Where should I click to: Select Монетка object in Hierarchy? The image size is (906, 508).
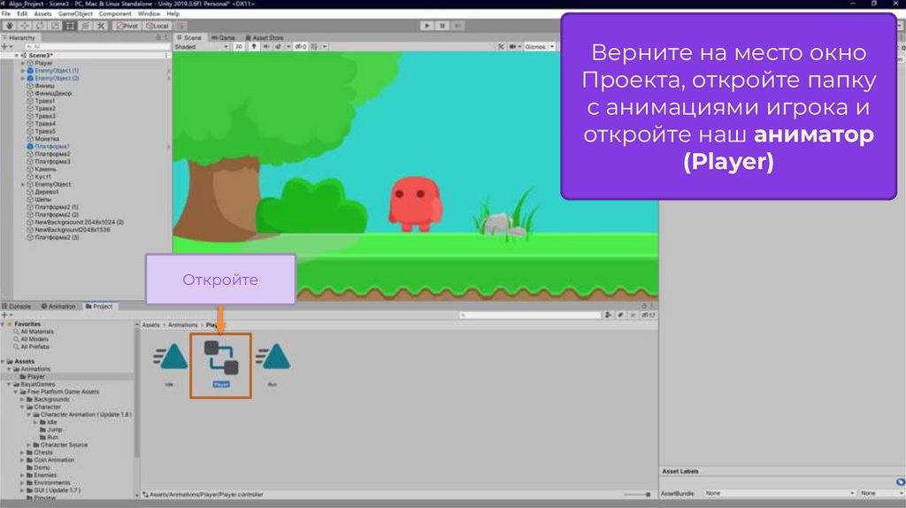[x=46, y=139]
